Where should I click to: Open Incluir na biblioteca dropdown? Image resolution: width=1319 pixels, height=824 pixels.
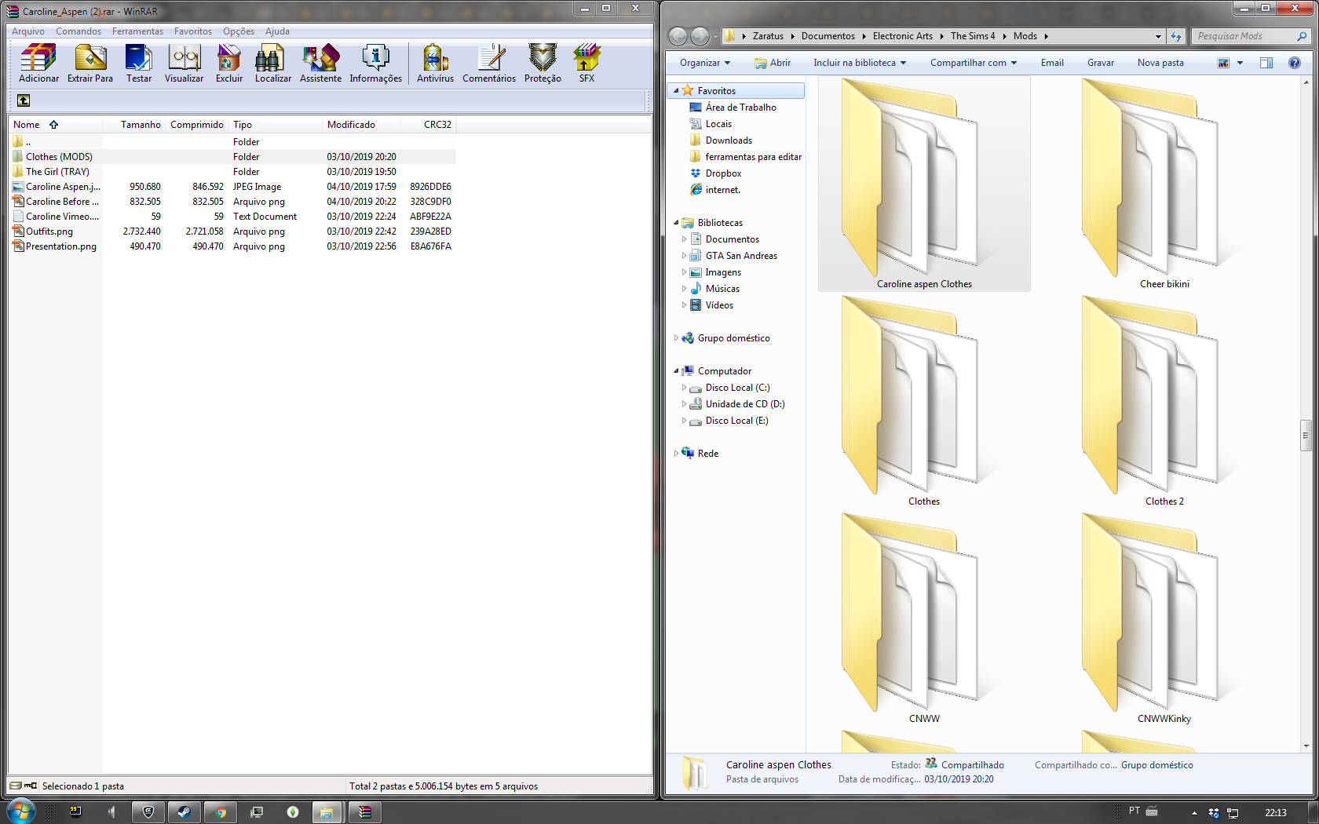click(x=860, y=63)
